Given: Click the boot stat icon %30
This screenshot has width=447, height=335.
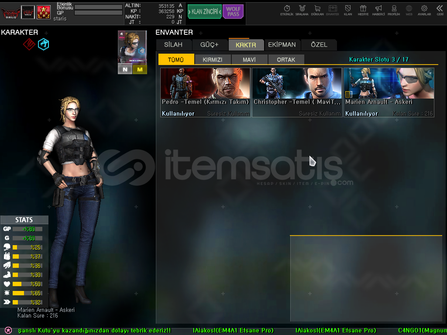Looking at the screenshot, I should [x=7, y=275].
